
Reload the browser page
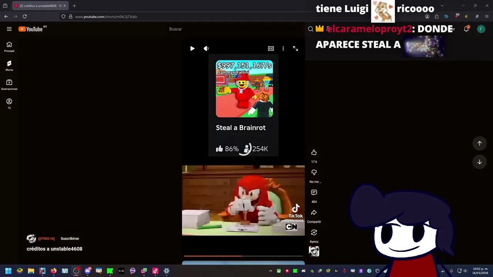pyautogui.click(x=25, y=17)
